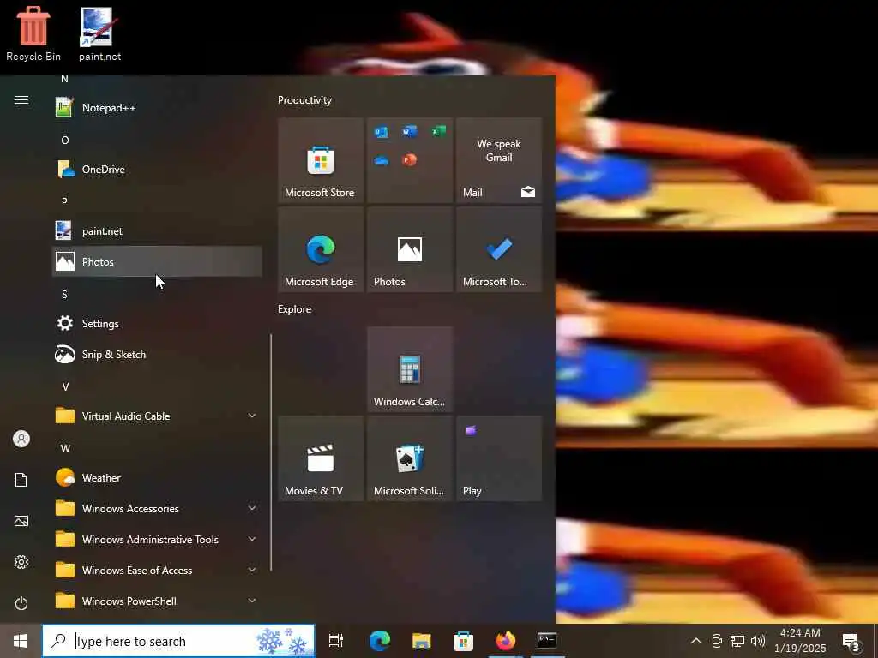Click the Start button
The width and height of the screenshot is (878, 658).
[21, 641]
